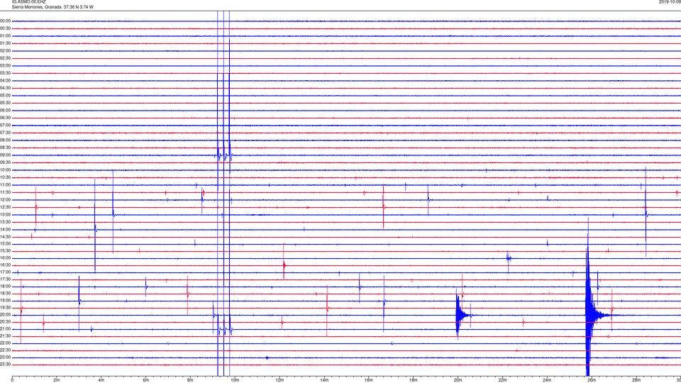Click the '13:00' trace time label

5,214
